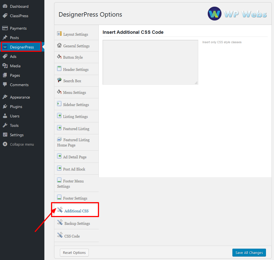The image size is (274, 260).
Task: Click the Payments card icon
Action: click(5, 28)
